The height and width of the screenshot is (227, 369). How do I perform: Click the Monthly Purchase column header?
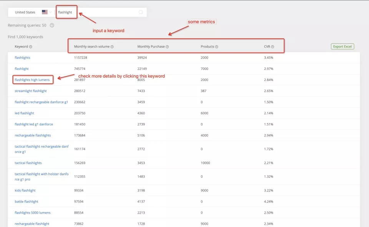[x=151, y=46]
